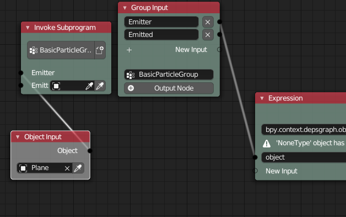This screenshot has height=217, width=346.
Task: Click the Emitted output socket on Group Input
Action: point(220,34)
